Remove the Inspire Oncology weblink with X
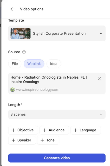The height and width of the screenshot is (166, 110). [x=100, y=78]
